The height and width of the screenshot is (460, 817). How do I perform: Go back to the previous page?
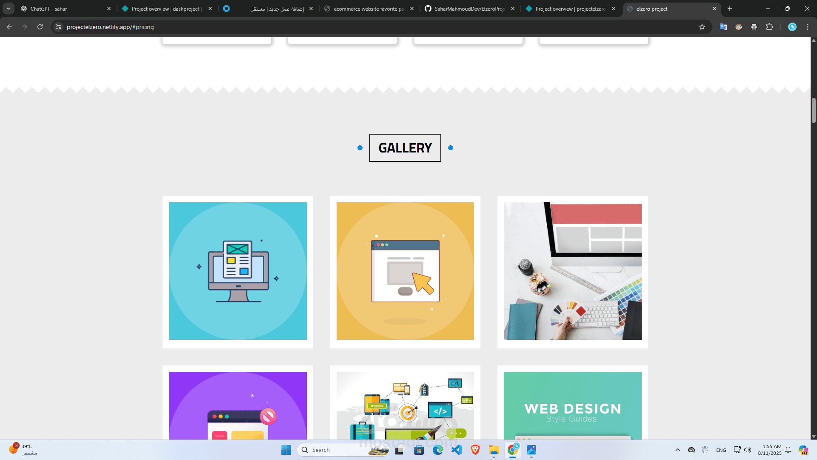pos(9,27)
